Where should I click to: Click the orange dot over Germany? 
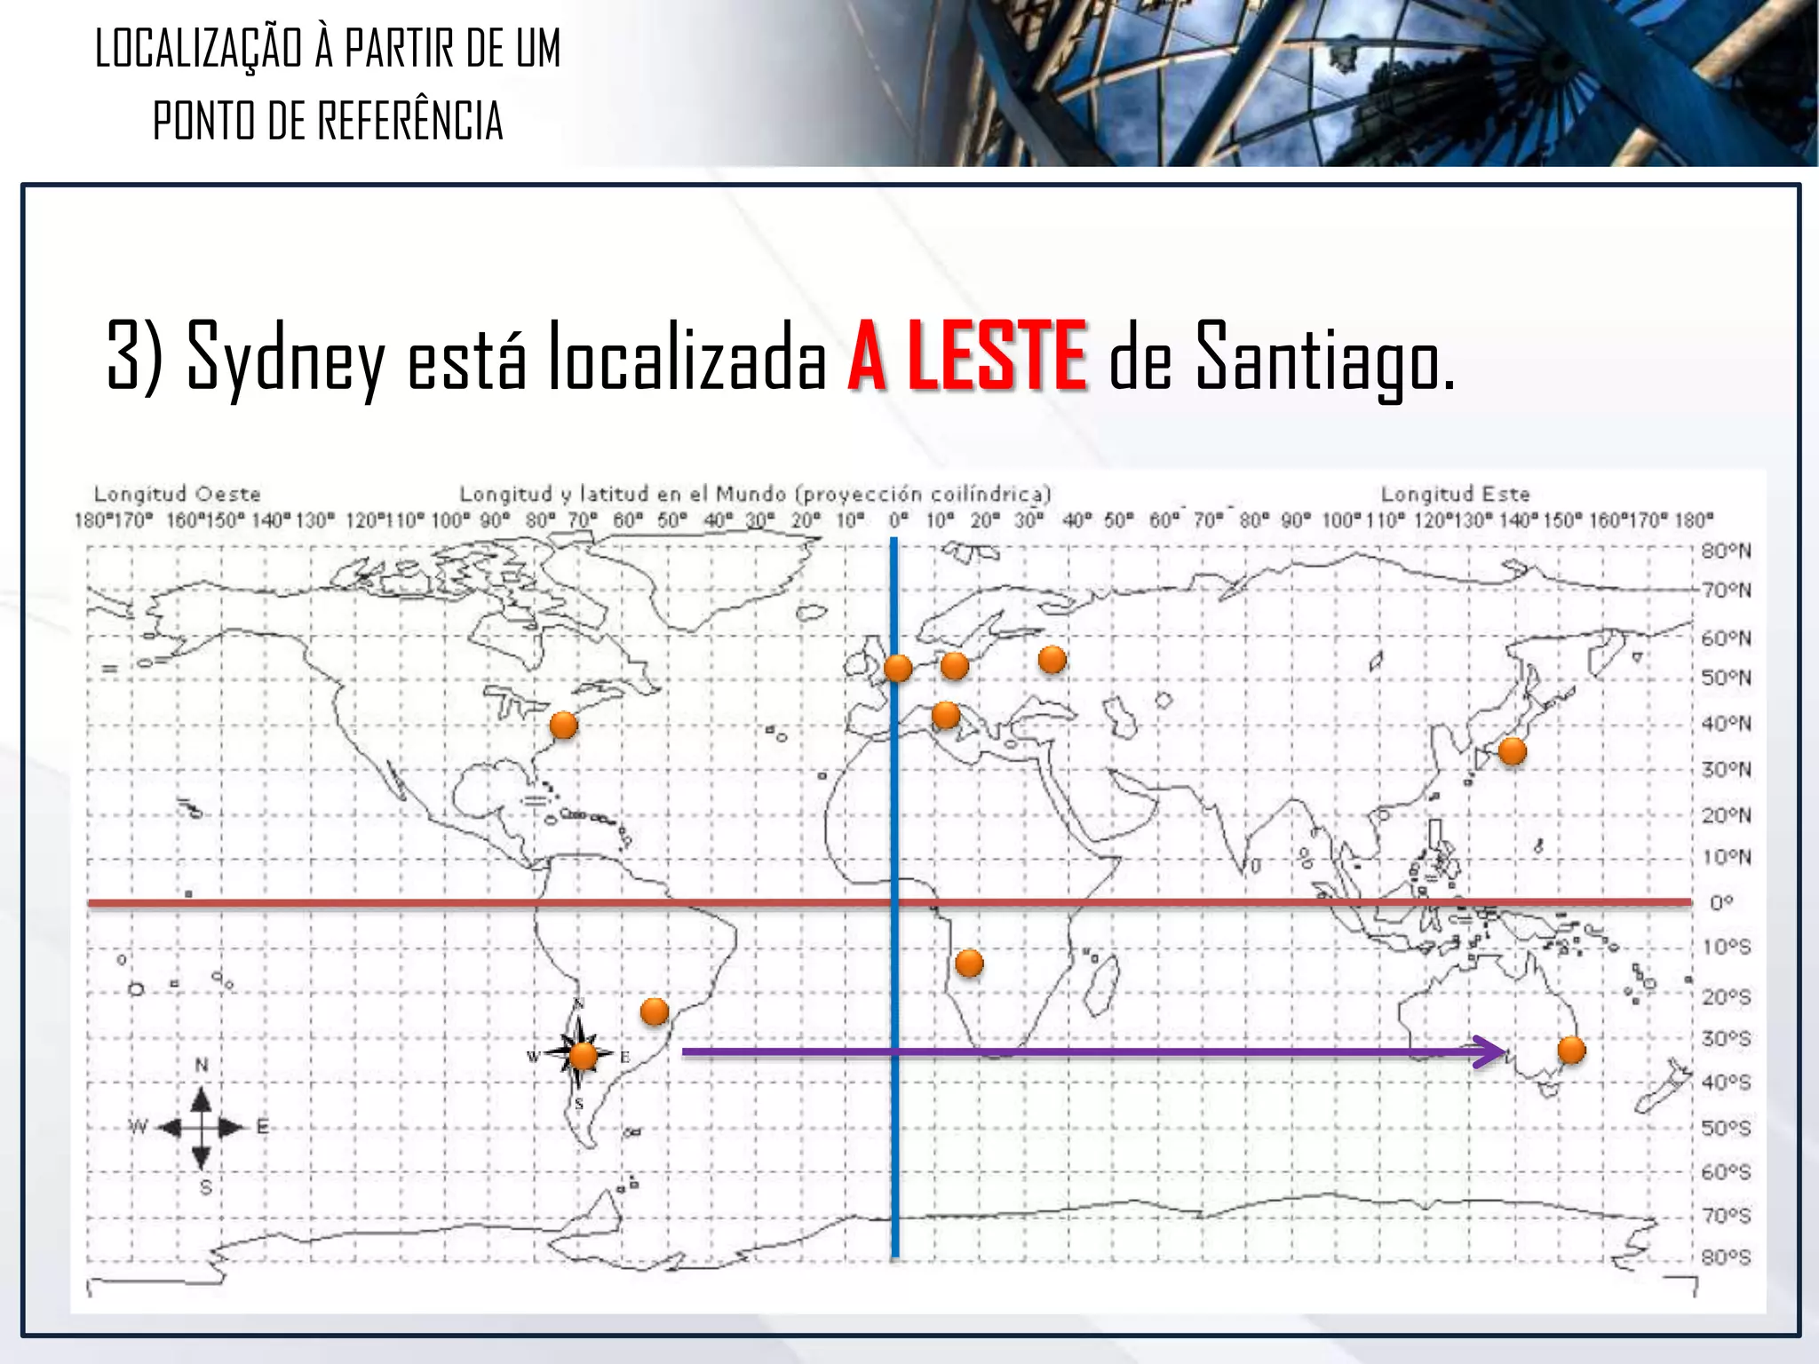click(954, 666)
